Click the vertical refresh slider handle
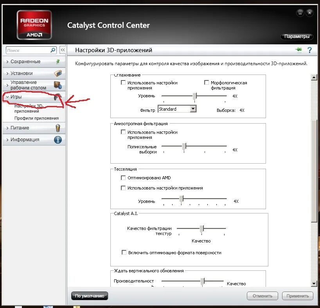320x308 pixels. pyautogui.click(x=203, y=281)
